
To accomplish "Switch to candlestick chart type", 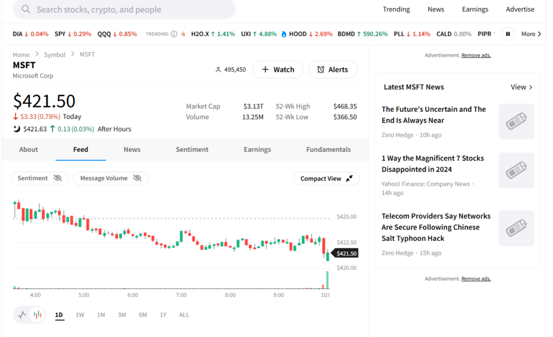I will (37, 314).
